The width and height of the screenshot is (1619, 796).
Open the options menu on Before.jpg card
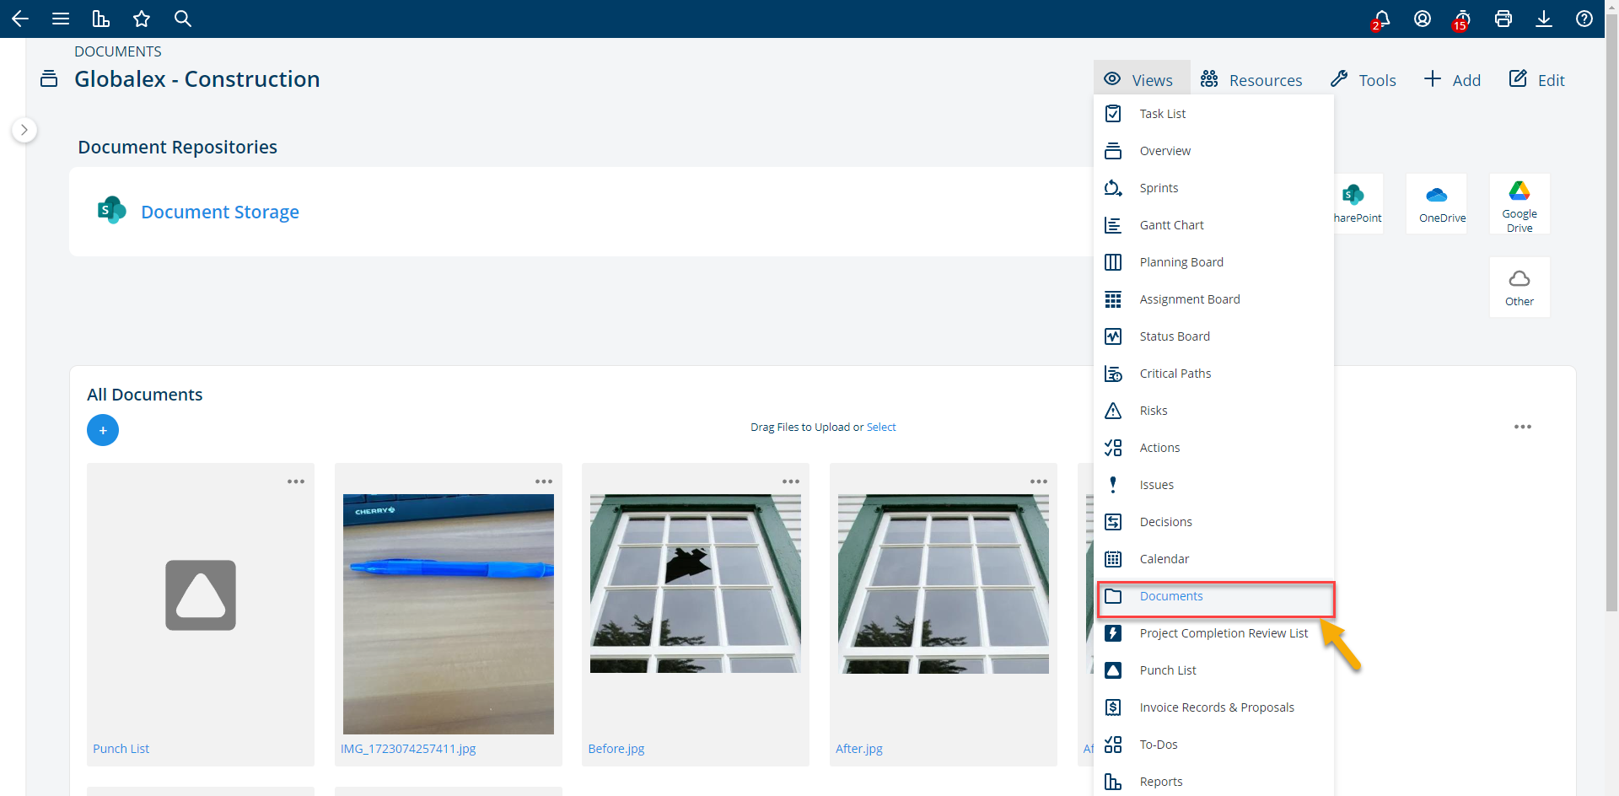pos(791,481)
